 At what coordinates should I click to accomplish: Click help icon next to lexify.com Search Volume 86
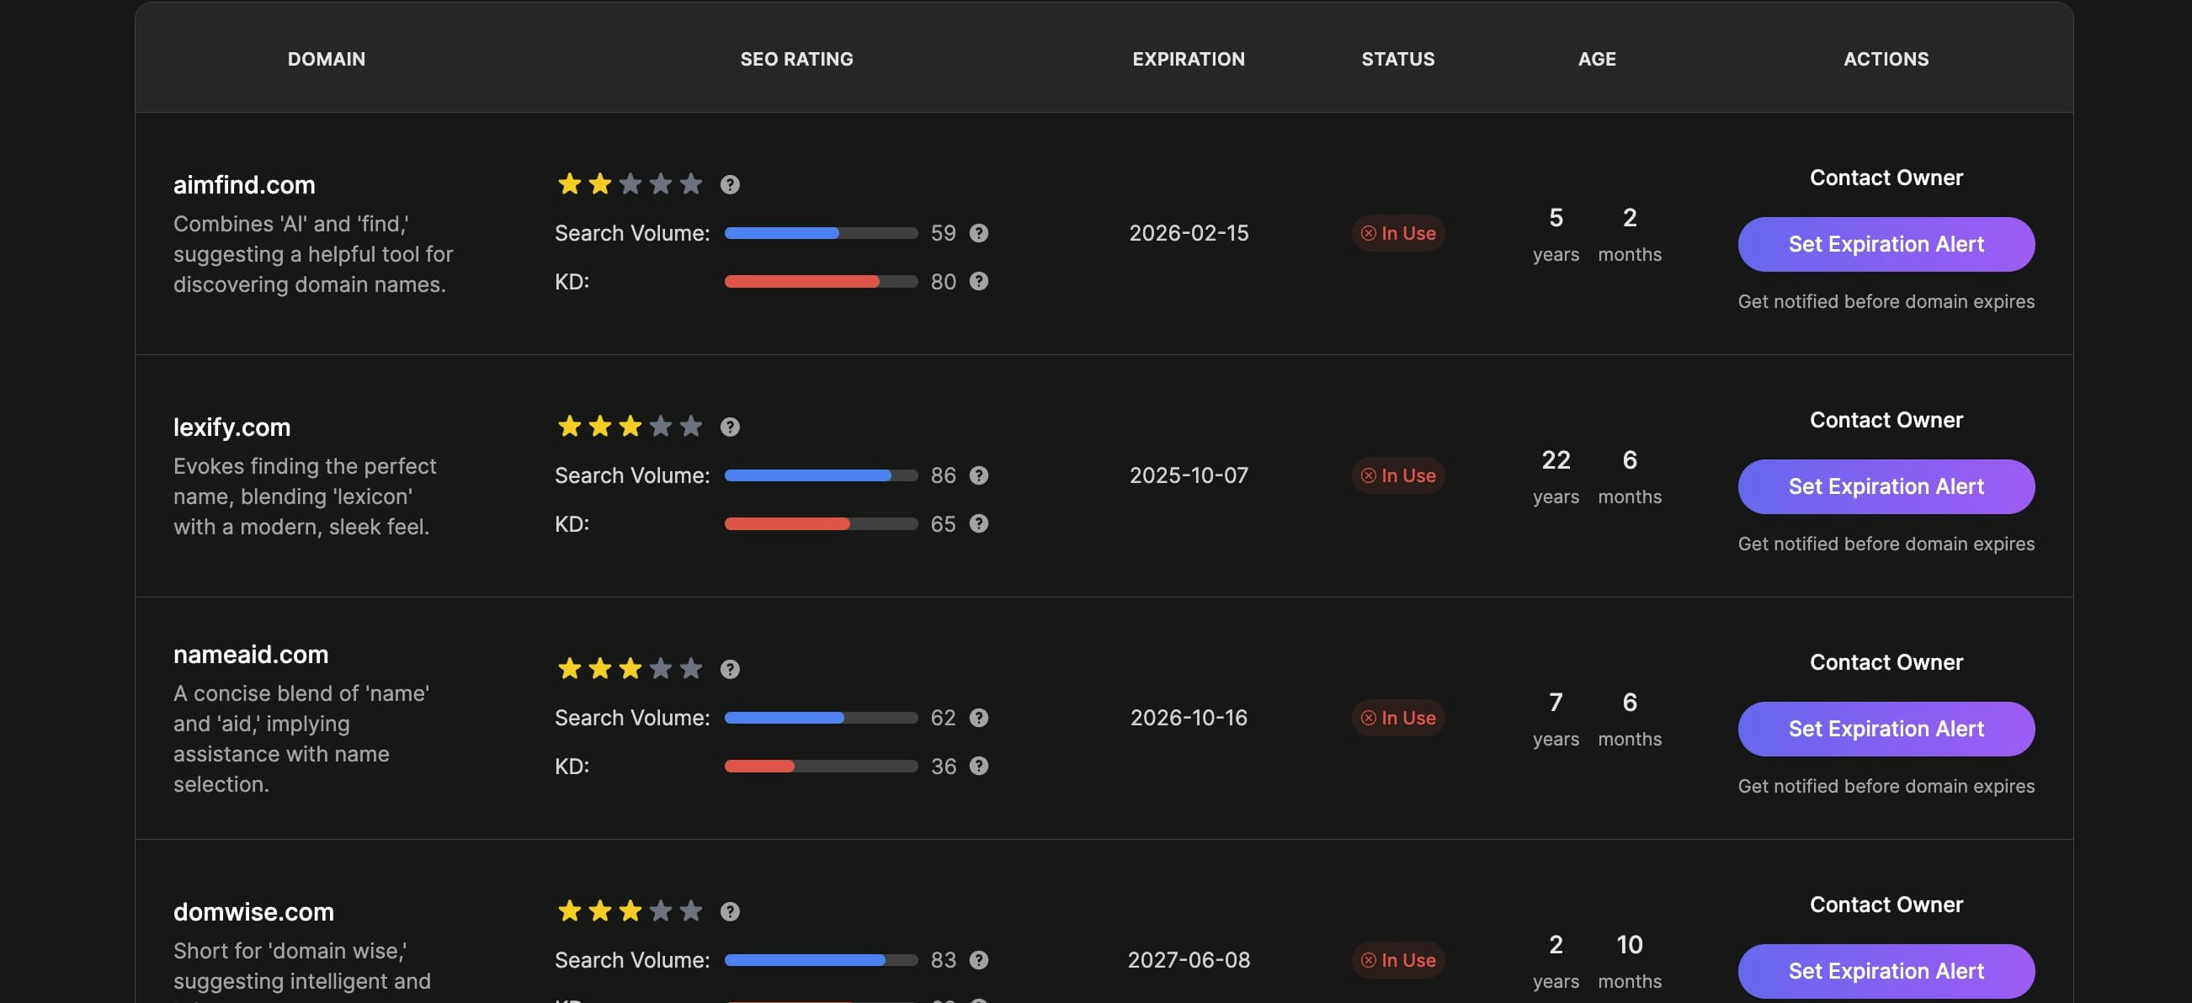tap(978, 475)
